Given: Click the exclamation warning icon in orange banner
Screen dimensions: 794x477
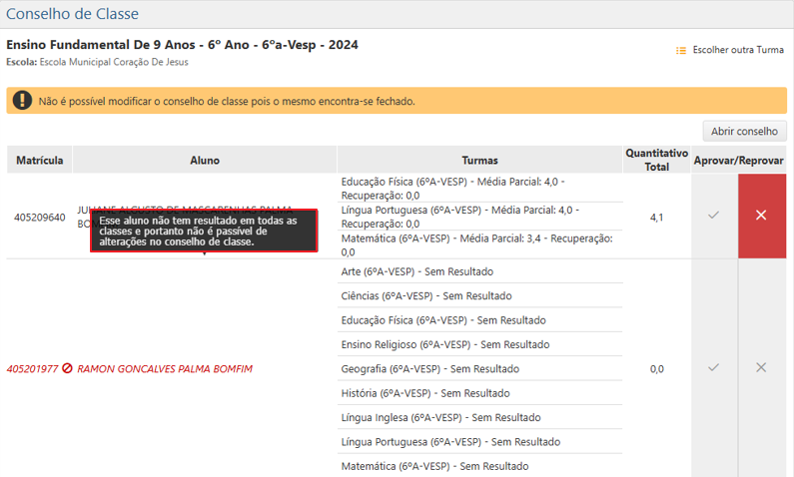Looking at the screenshot, I should [22, 100].
